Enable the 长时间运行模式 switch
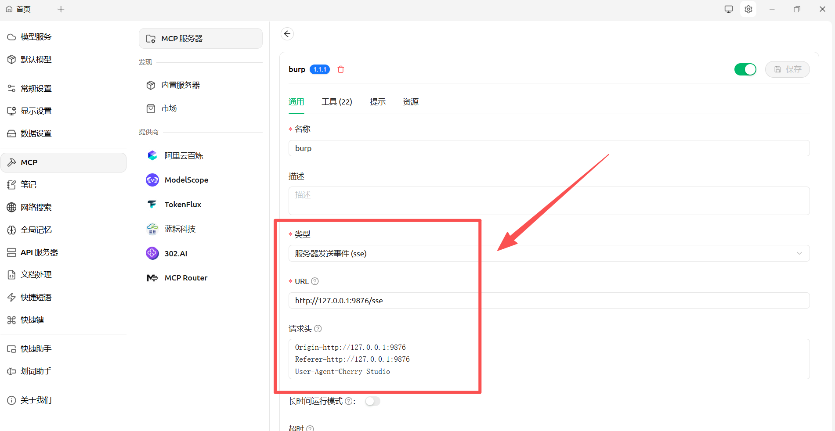Screen dimensions: 835x431 tap(372, 401)
